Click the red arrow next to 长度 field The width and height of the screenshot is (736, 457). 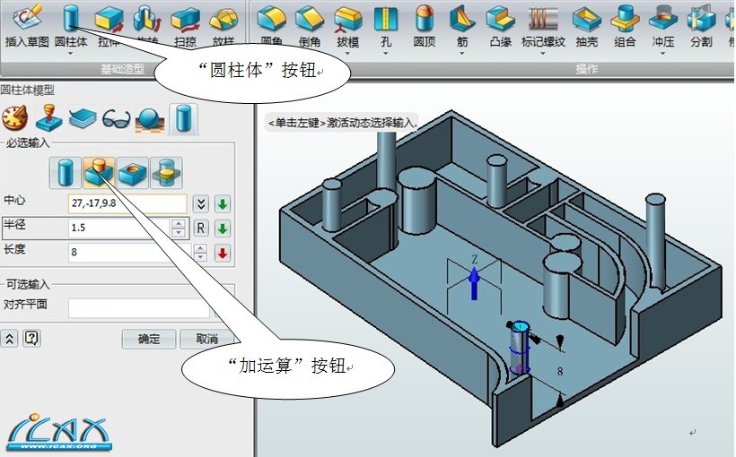pyautogui.click(x=223, y=254)
